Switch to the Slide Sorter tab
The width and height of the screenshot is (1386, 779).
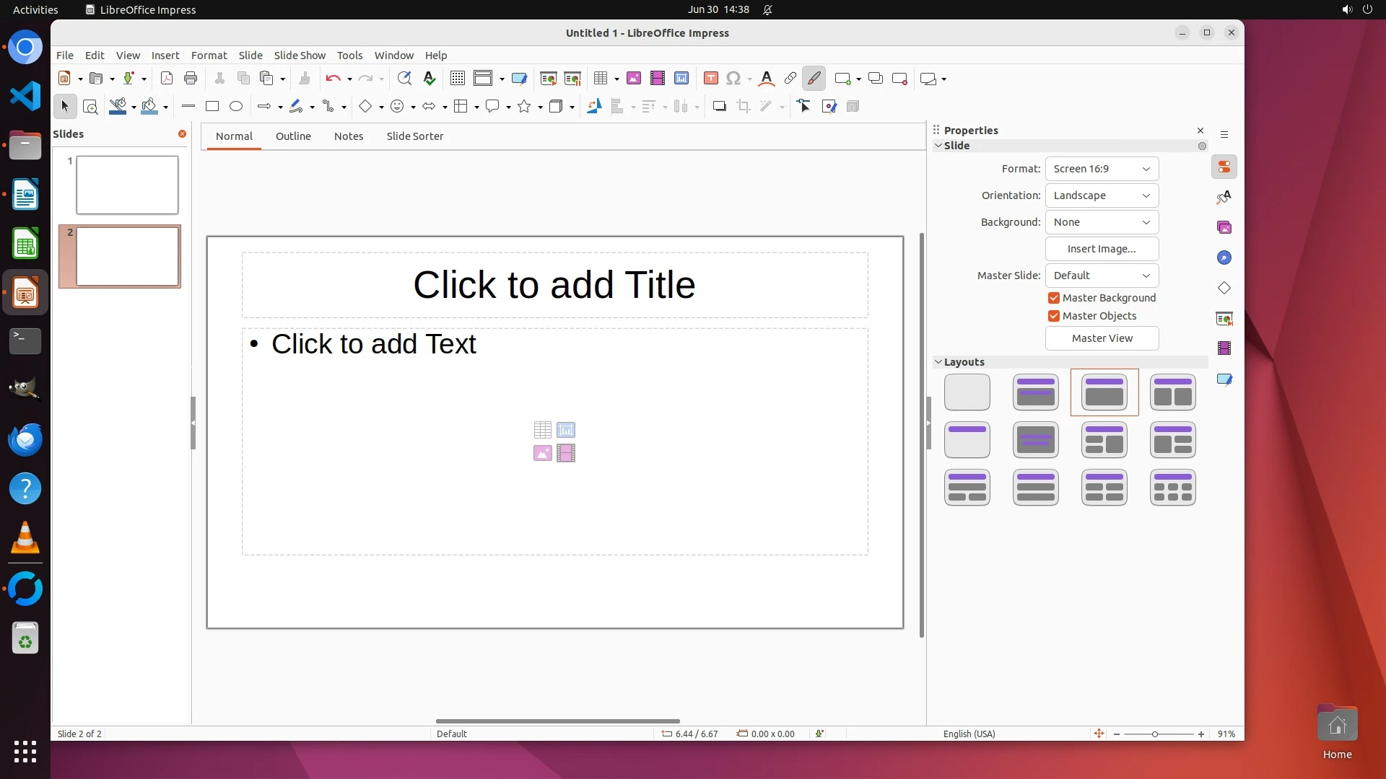click(x=414, y=136)
